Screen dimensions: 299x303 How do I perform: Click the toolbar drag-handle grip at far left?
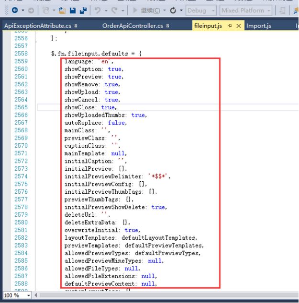6,11
